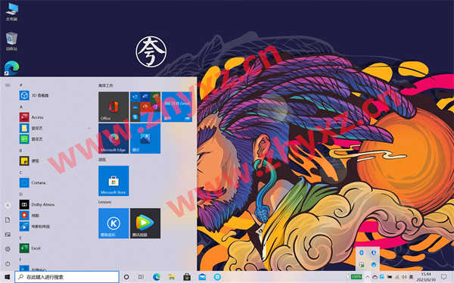Open the Tencent Video tile
Image resolution: width=454 pixels, height=283 pixels.
pyautogui.click(x=145, y=223)
